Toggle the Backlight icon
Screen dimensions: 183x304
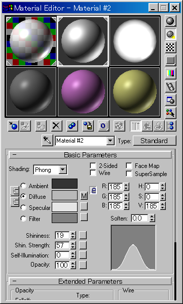pos(170,34)
